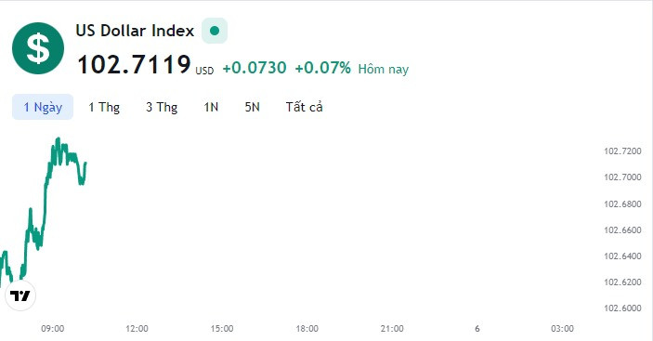The width and height of the screenshot is (653, 341).
Task: Select the 1N time range
Action: click(211, 107)
